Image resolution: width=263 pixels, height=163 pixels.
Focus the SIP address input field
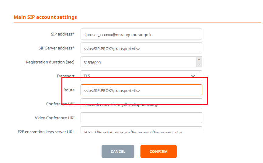click(x=141, y=34)
